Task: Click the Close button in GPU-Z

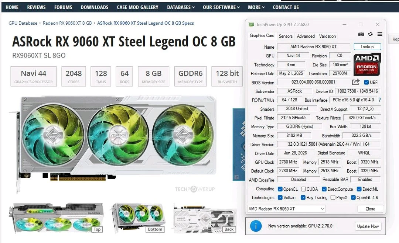Action: (x=370, y=209)
